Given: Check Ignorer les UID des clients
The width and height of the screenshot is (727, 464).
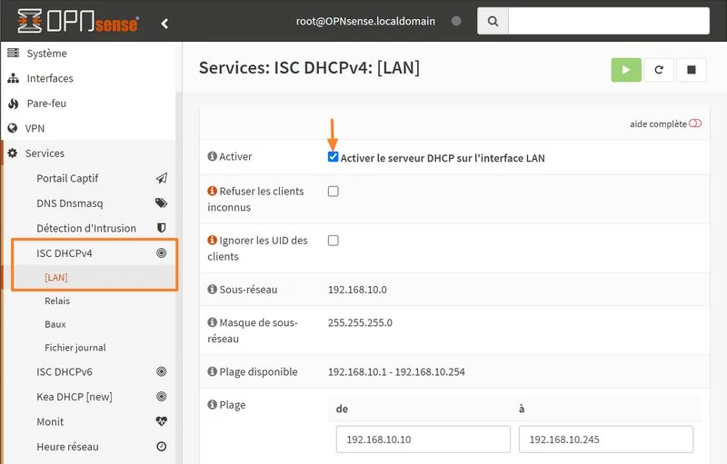Looking at the screenshot, I should pyautogui.click(x=333, y=241).
